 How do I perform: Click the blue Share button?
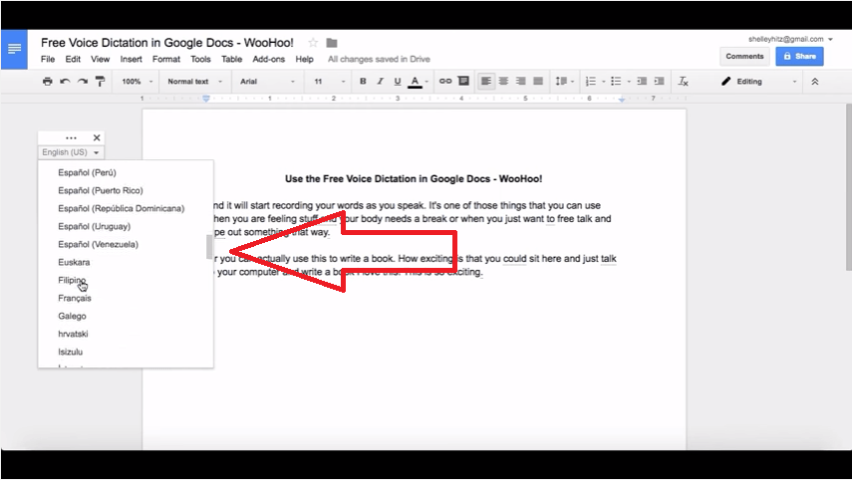point(799,57)
